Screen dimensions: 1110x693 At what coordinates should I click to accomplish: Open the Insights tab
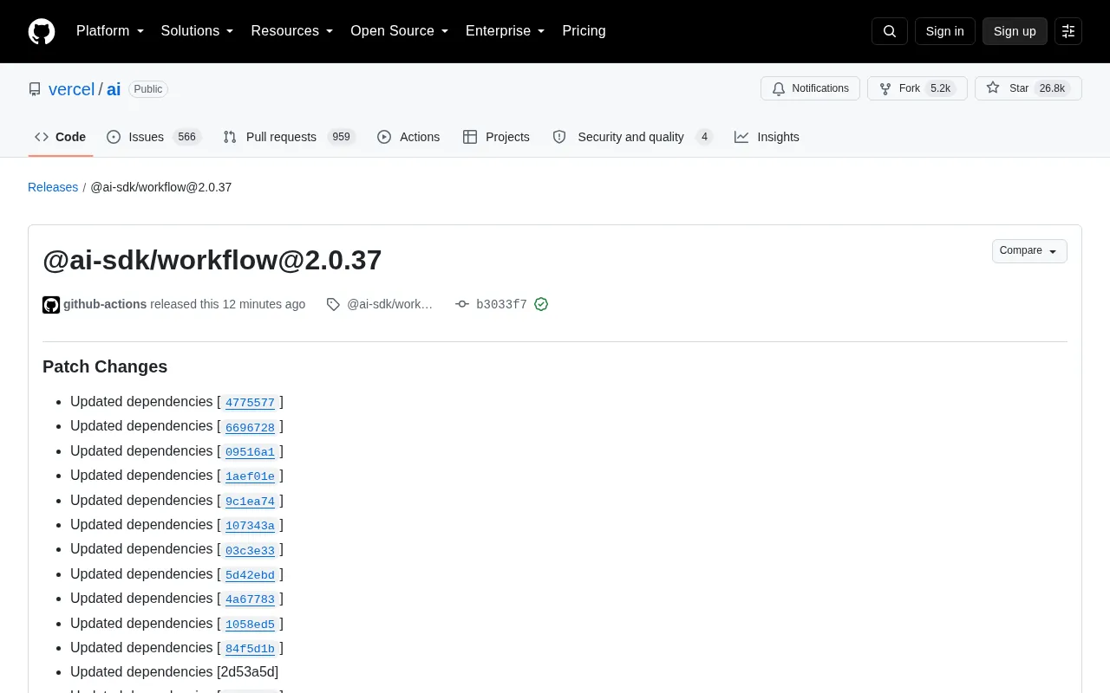[x=767, y=137]
